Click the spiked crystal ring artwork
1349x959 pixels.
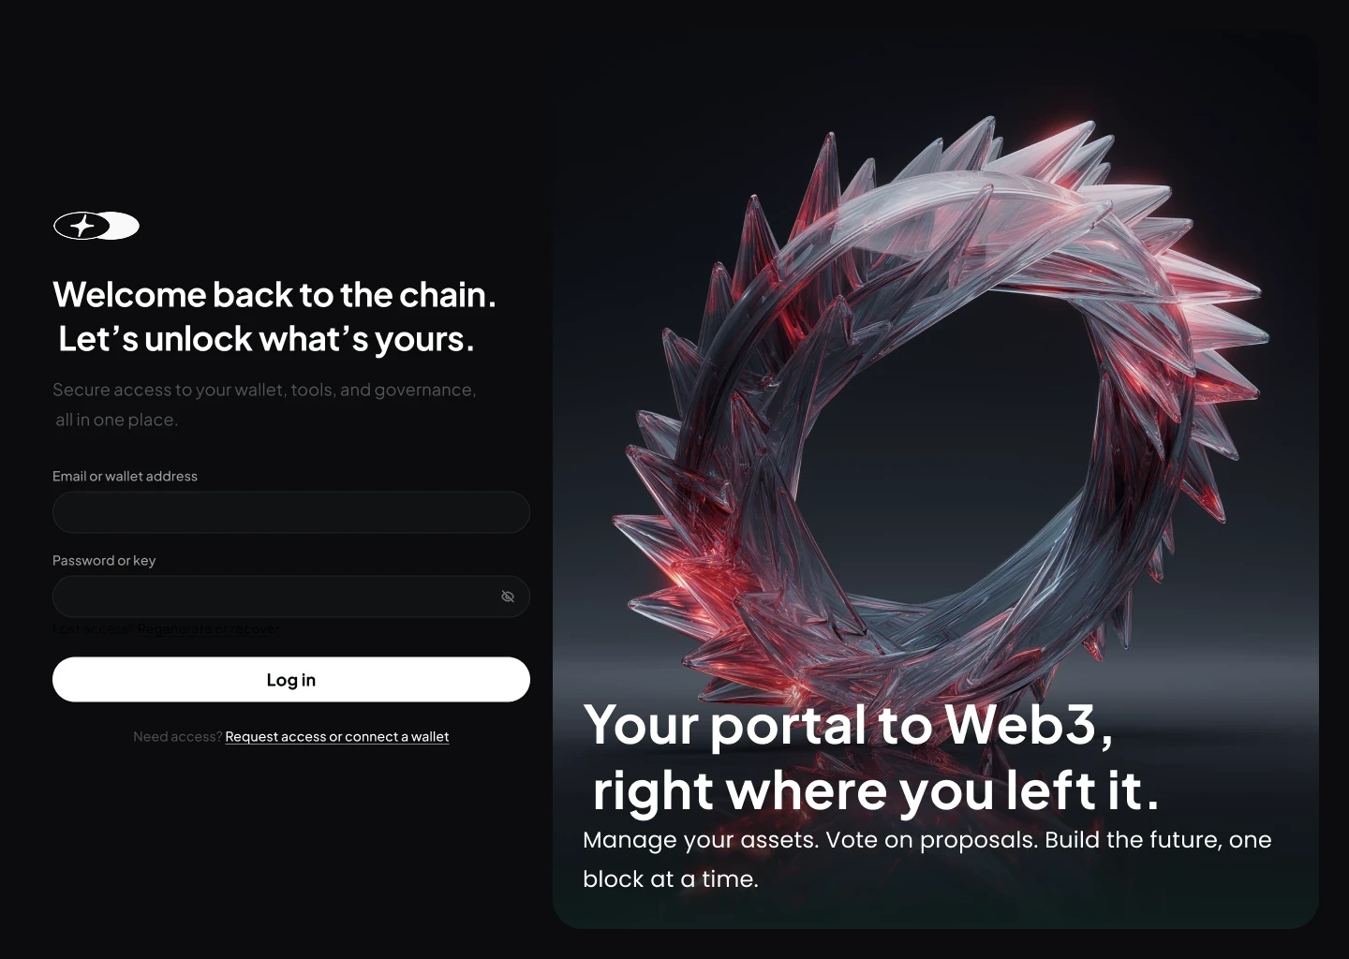click(937, 412)
